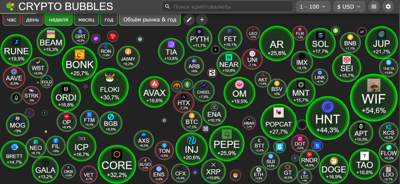Screen dimensions: 400x184
Task: Select the ENA +10,1% bubble
Action: (214, 113)
